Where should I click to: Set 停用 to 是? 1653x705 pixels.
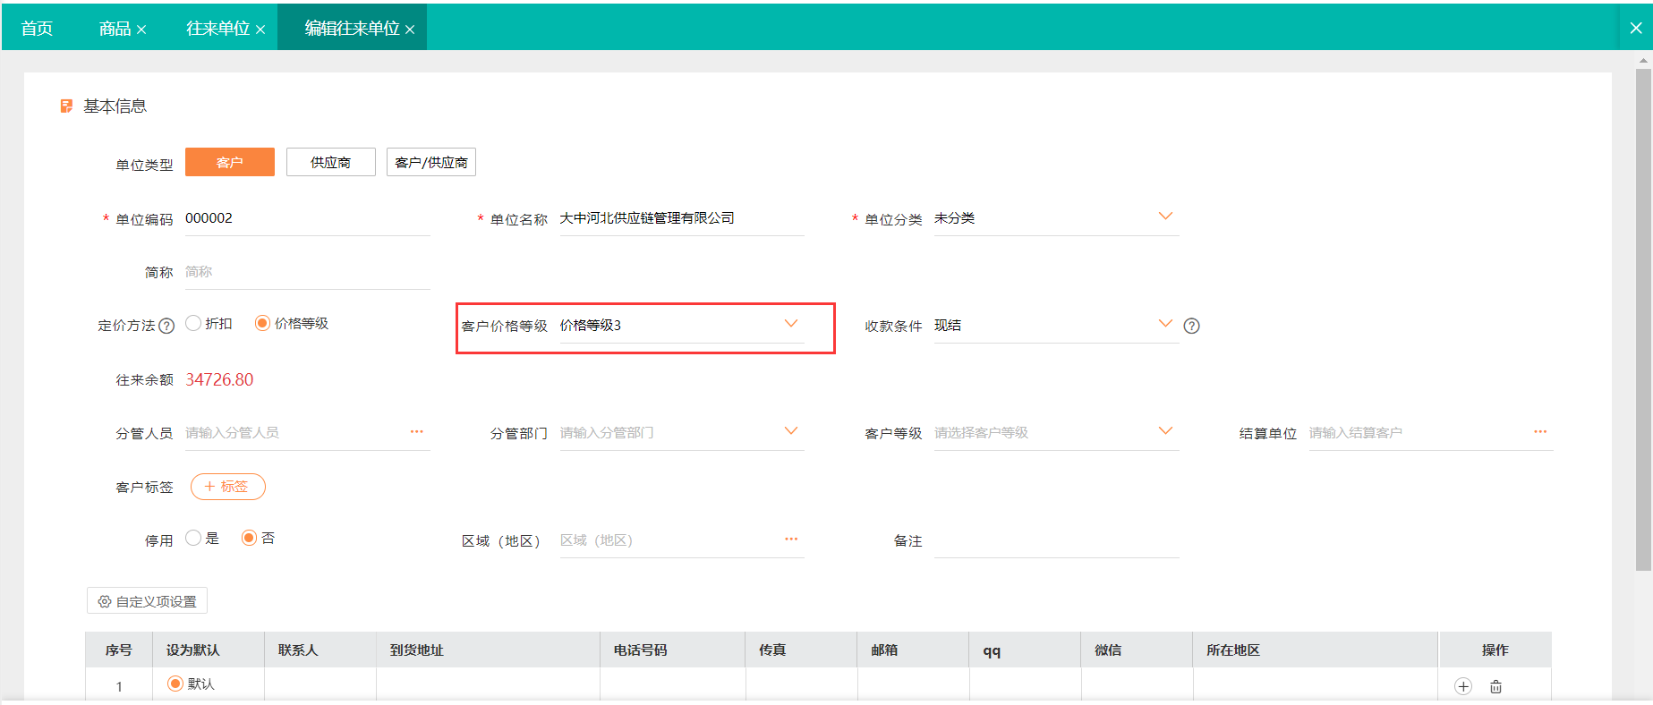pyautogui.click(x=193, y=538)
